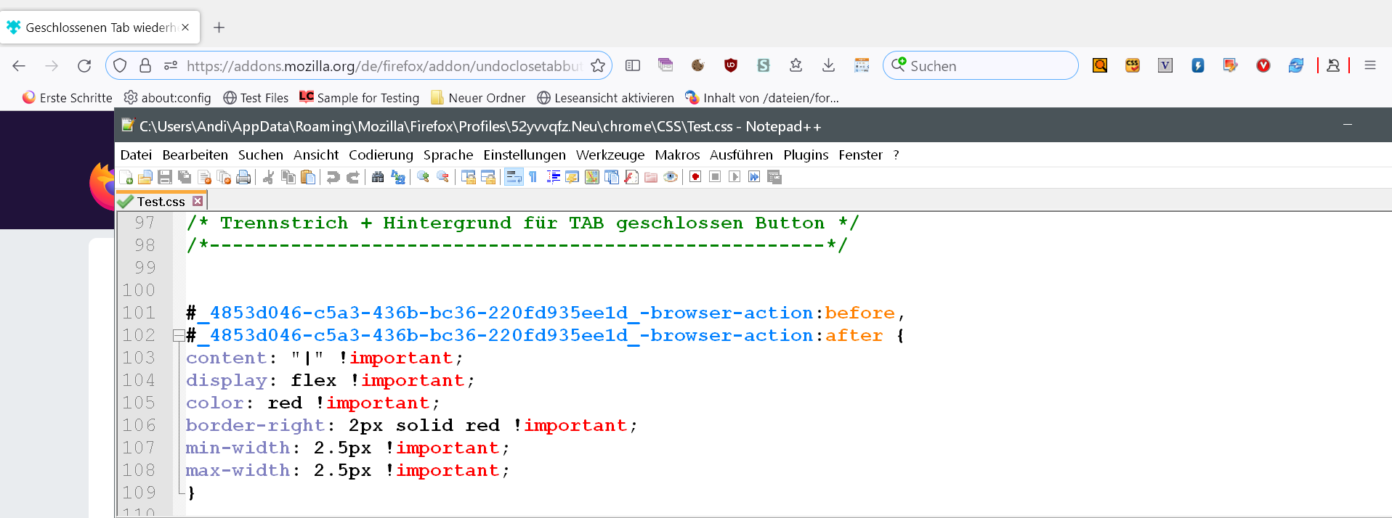Image resolution: width=1392 pixels, height=518 pixels.
Task: Click the Undo arrow in Notepad++ toolbar
Action: click(x=333, y=177)
